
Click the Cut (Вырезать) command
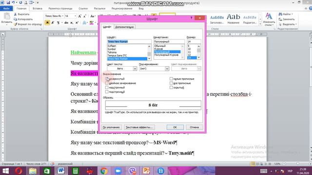pos(21,14)
